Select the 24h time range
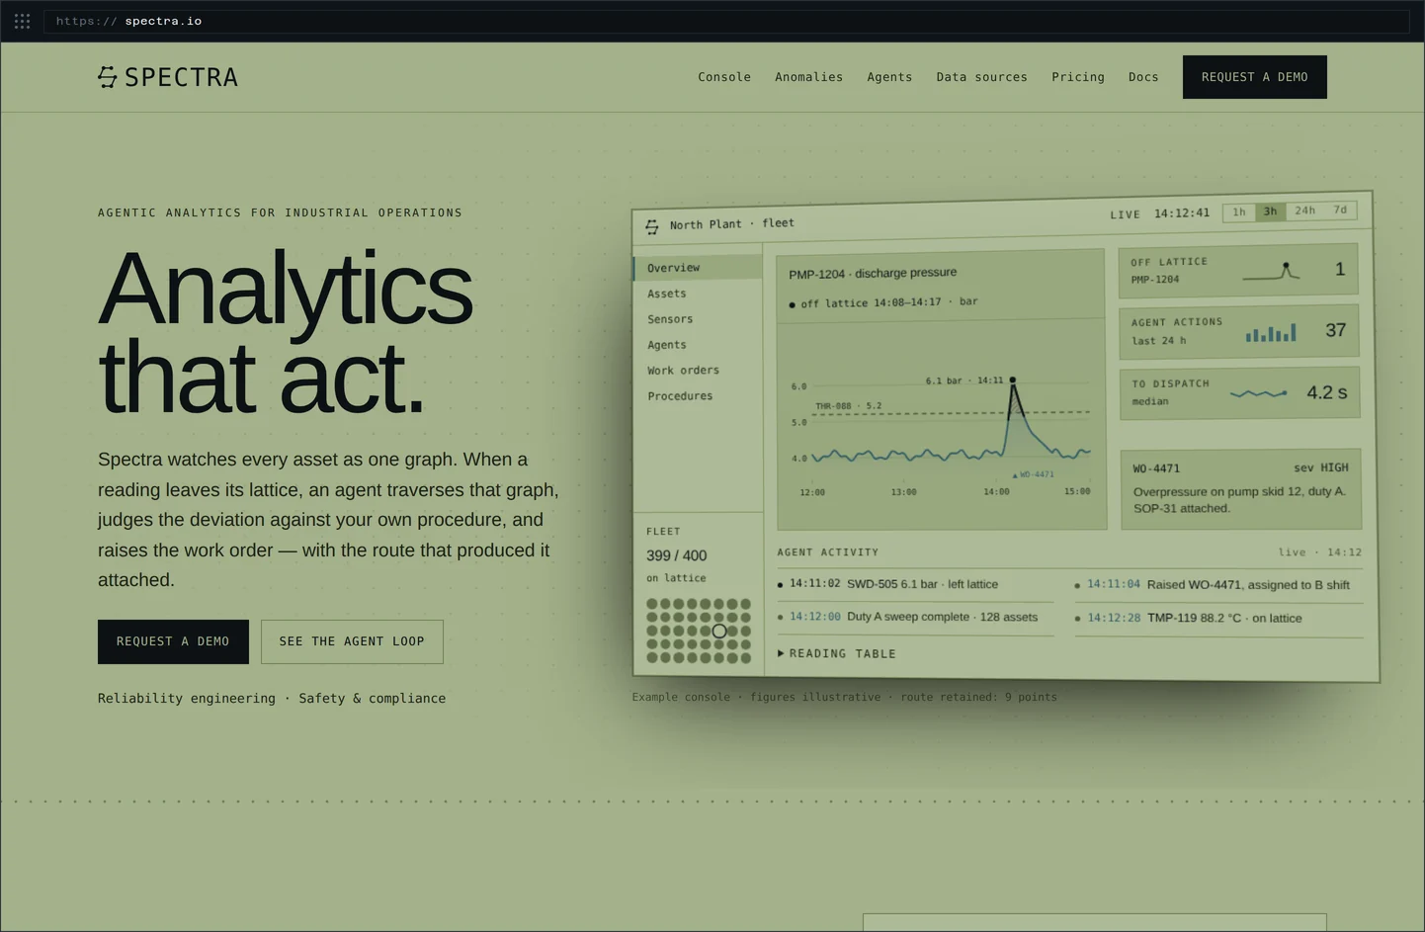Screen dimensions: 1425x932 click(x=1305, y=211)
